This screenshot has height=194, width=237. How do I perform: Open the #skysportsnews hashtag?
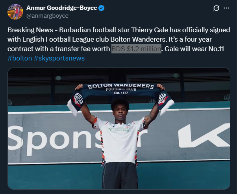coord(59,58)
